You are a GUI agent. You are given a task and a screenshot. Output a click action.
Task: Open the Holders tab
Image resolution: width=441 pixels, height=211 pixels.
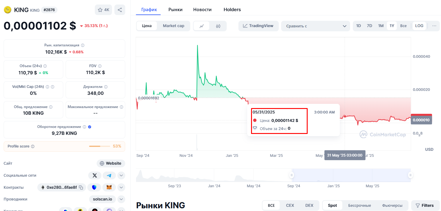(x=232, y=10)
